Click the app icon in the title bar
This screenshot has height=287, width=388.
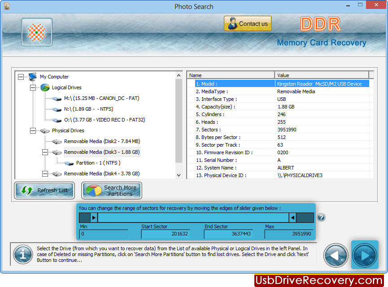(x=7, y=6)
